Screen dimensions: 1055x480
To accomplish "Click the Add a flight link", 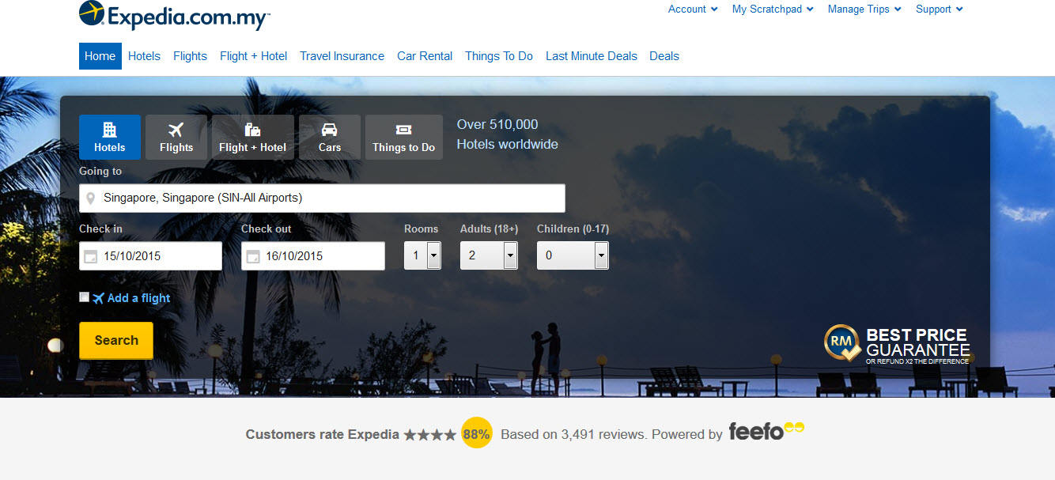I will pyautogui.click(x=138, y=298).
